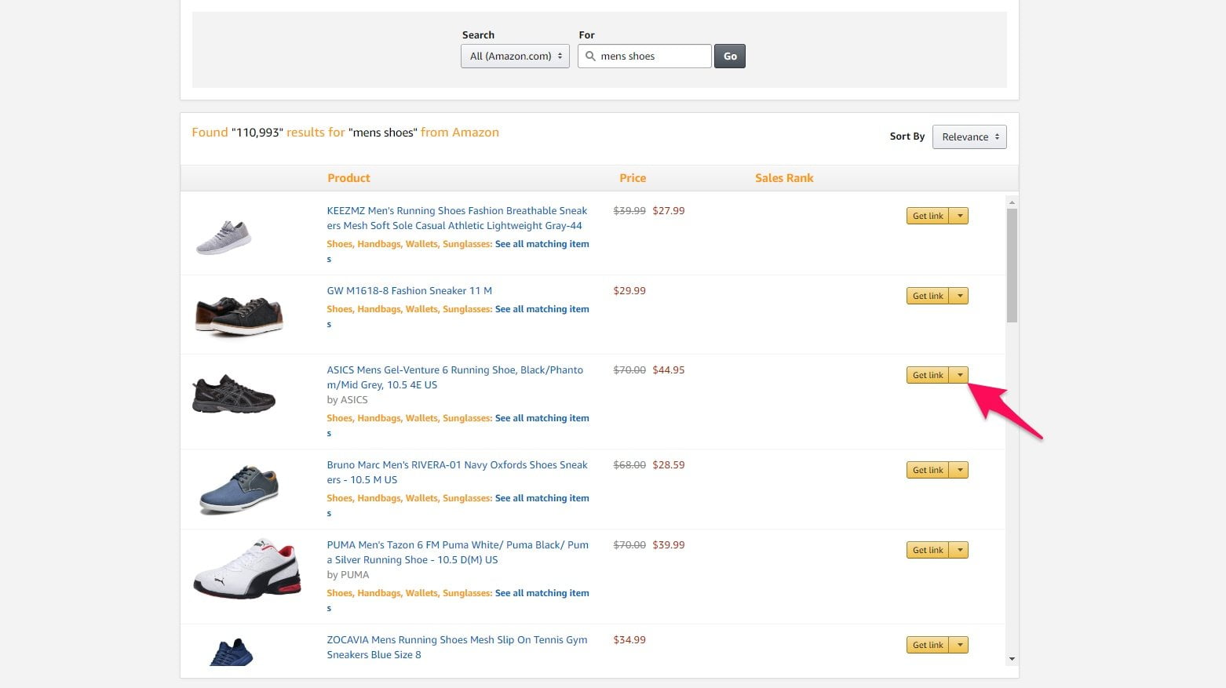Click 'by ASICS' brand text
Screen dimensions: 1226x688
tap(347, 399)
